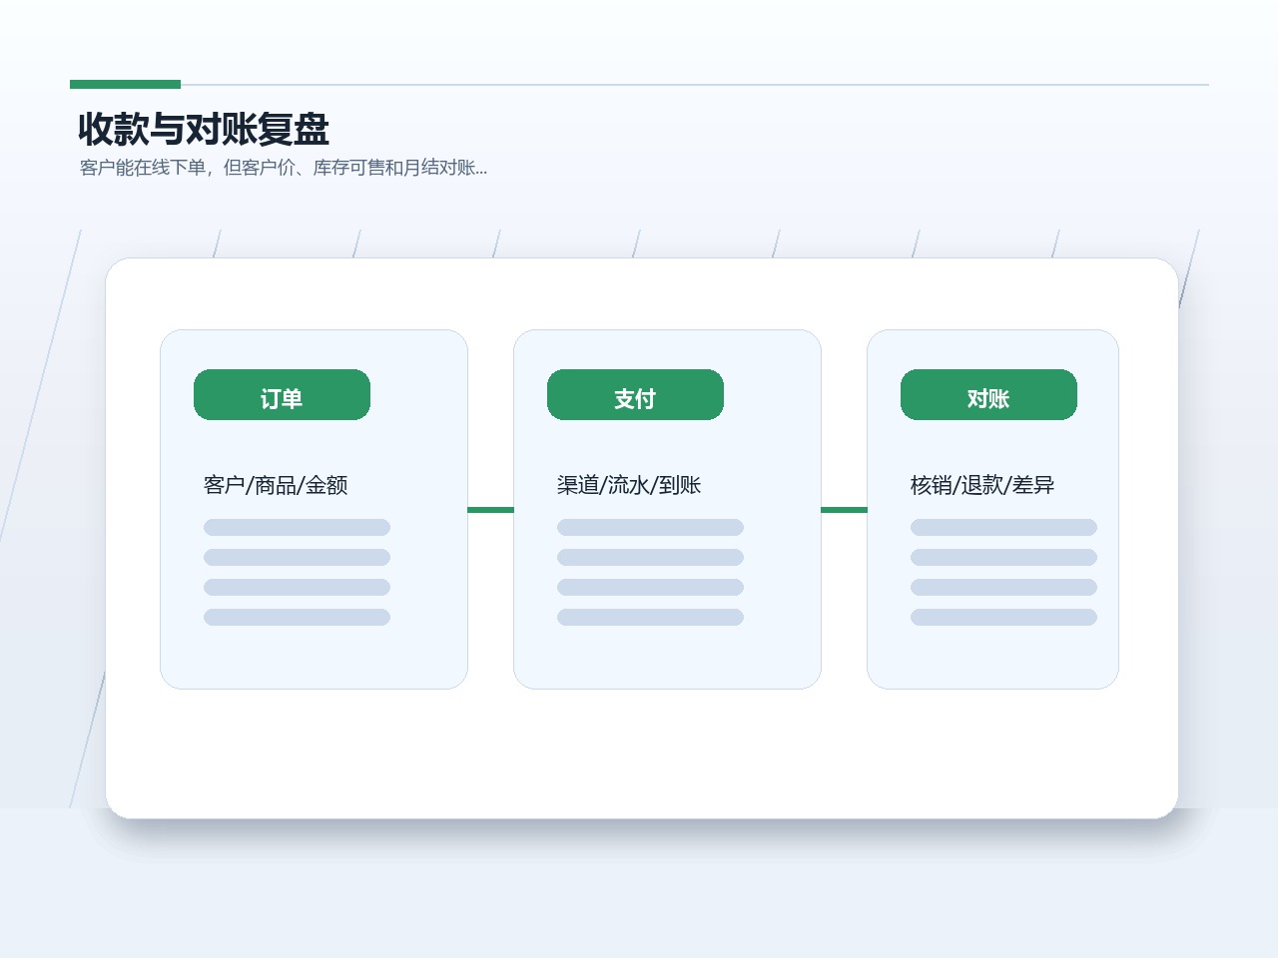Select the 核销/退款/差异 text
Viewport: 1278px width, 958px height.
coord(982,485)
